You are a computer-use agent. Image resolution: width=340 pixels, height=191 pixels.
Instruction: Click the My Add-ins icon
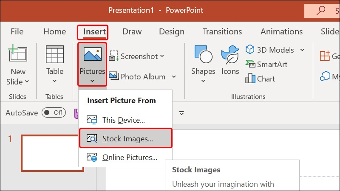tap(325, 76)
